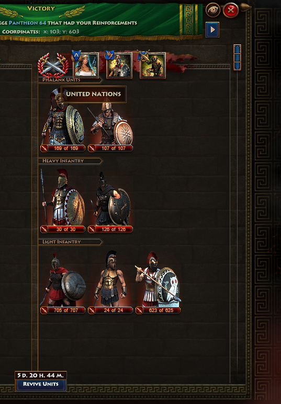Screen dimensions: 281x404
Task: Select the phalanx unit showing 169 of 169
Action: coord(63,121)
